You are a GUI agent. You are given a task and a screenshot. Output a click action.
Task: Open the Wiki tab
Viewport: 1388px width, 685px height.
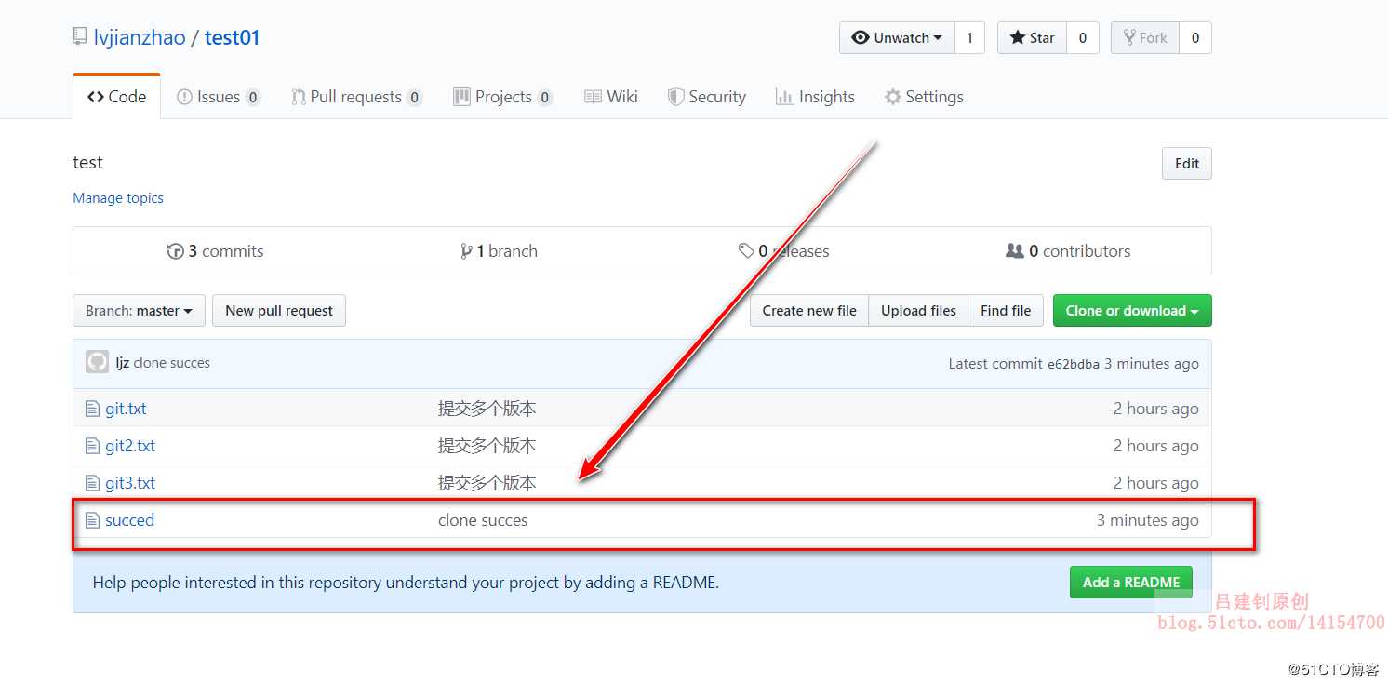[611, 97]
